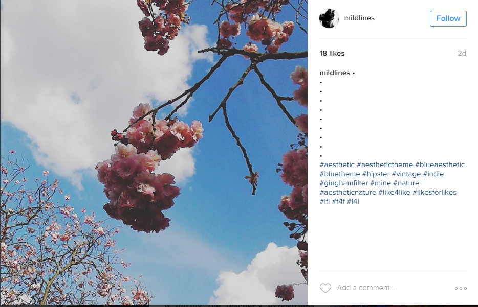Open the #indie hashtag
Viewport: 478px width, 307px height.
[433, 174]
